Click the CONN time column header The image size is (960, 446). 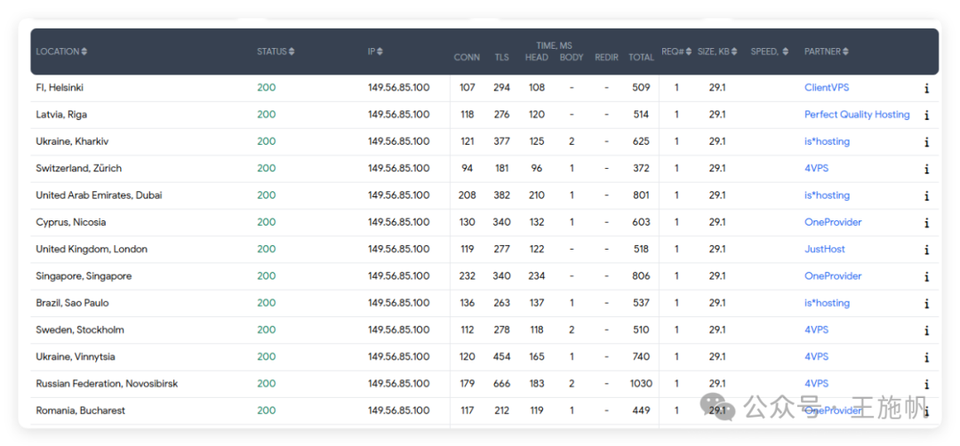[467, 58]
